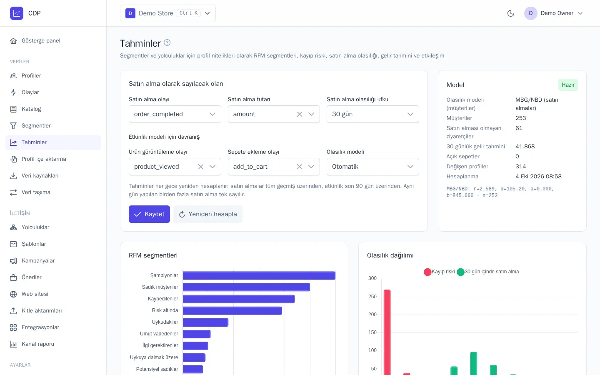Viewport: 600px width, 375px height.
Task: Open Kitle aktarımları
Action: (x=53, y=311)
